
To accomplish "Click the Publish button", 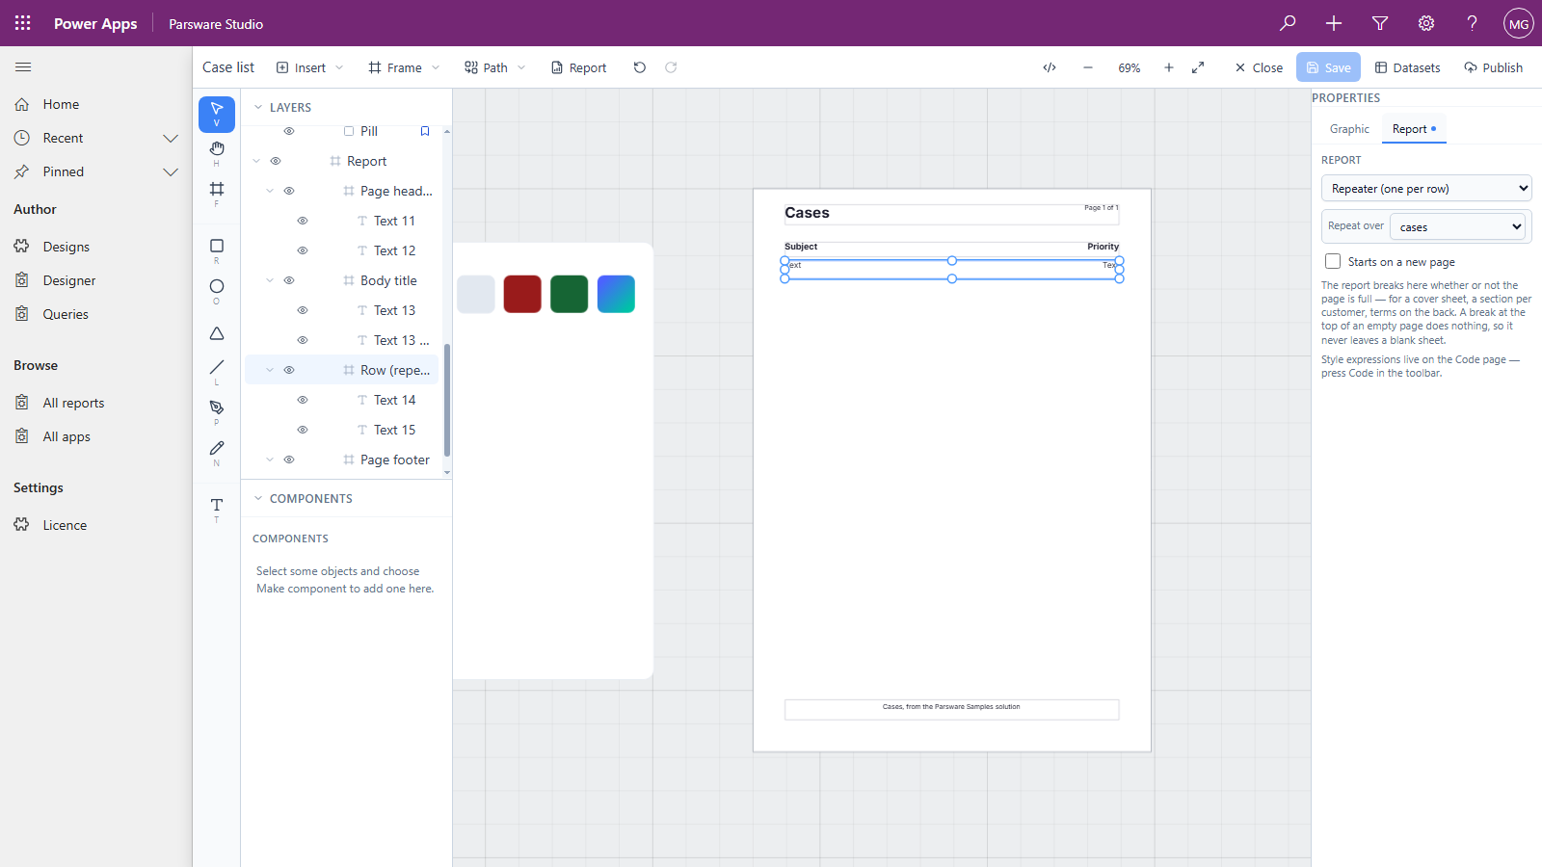I will click(1493, 67).
